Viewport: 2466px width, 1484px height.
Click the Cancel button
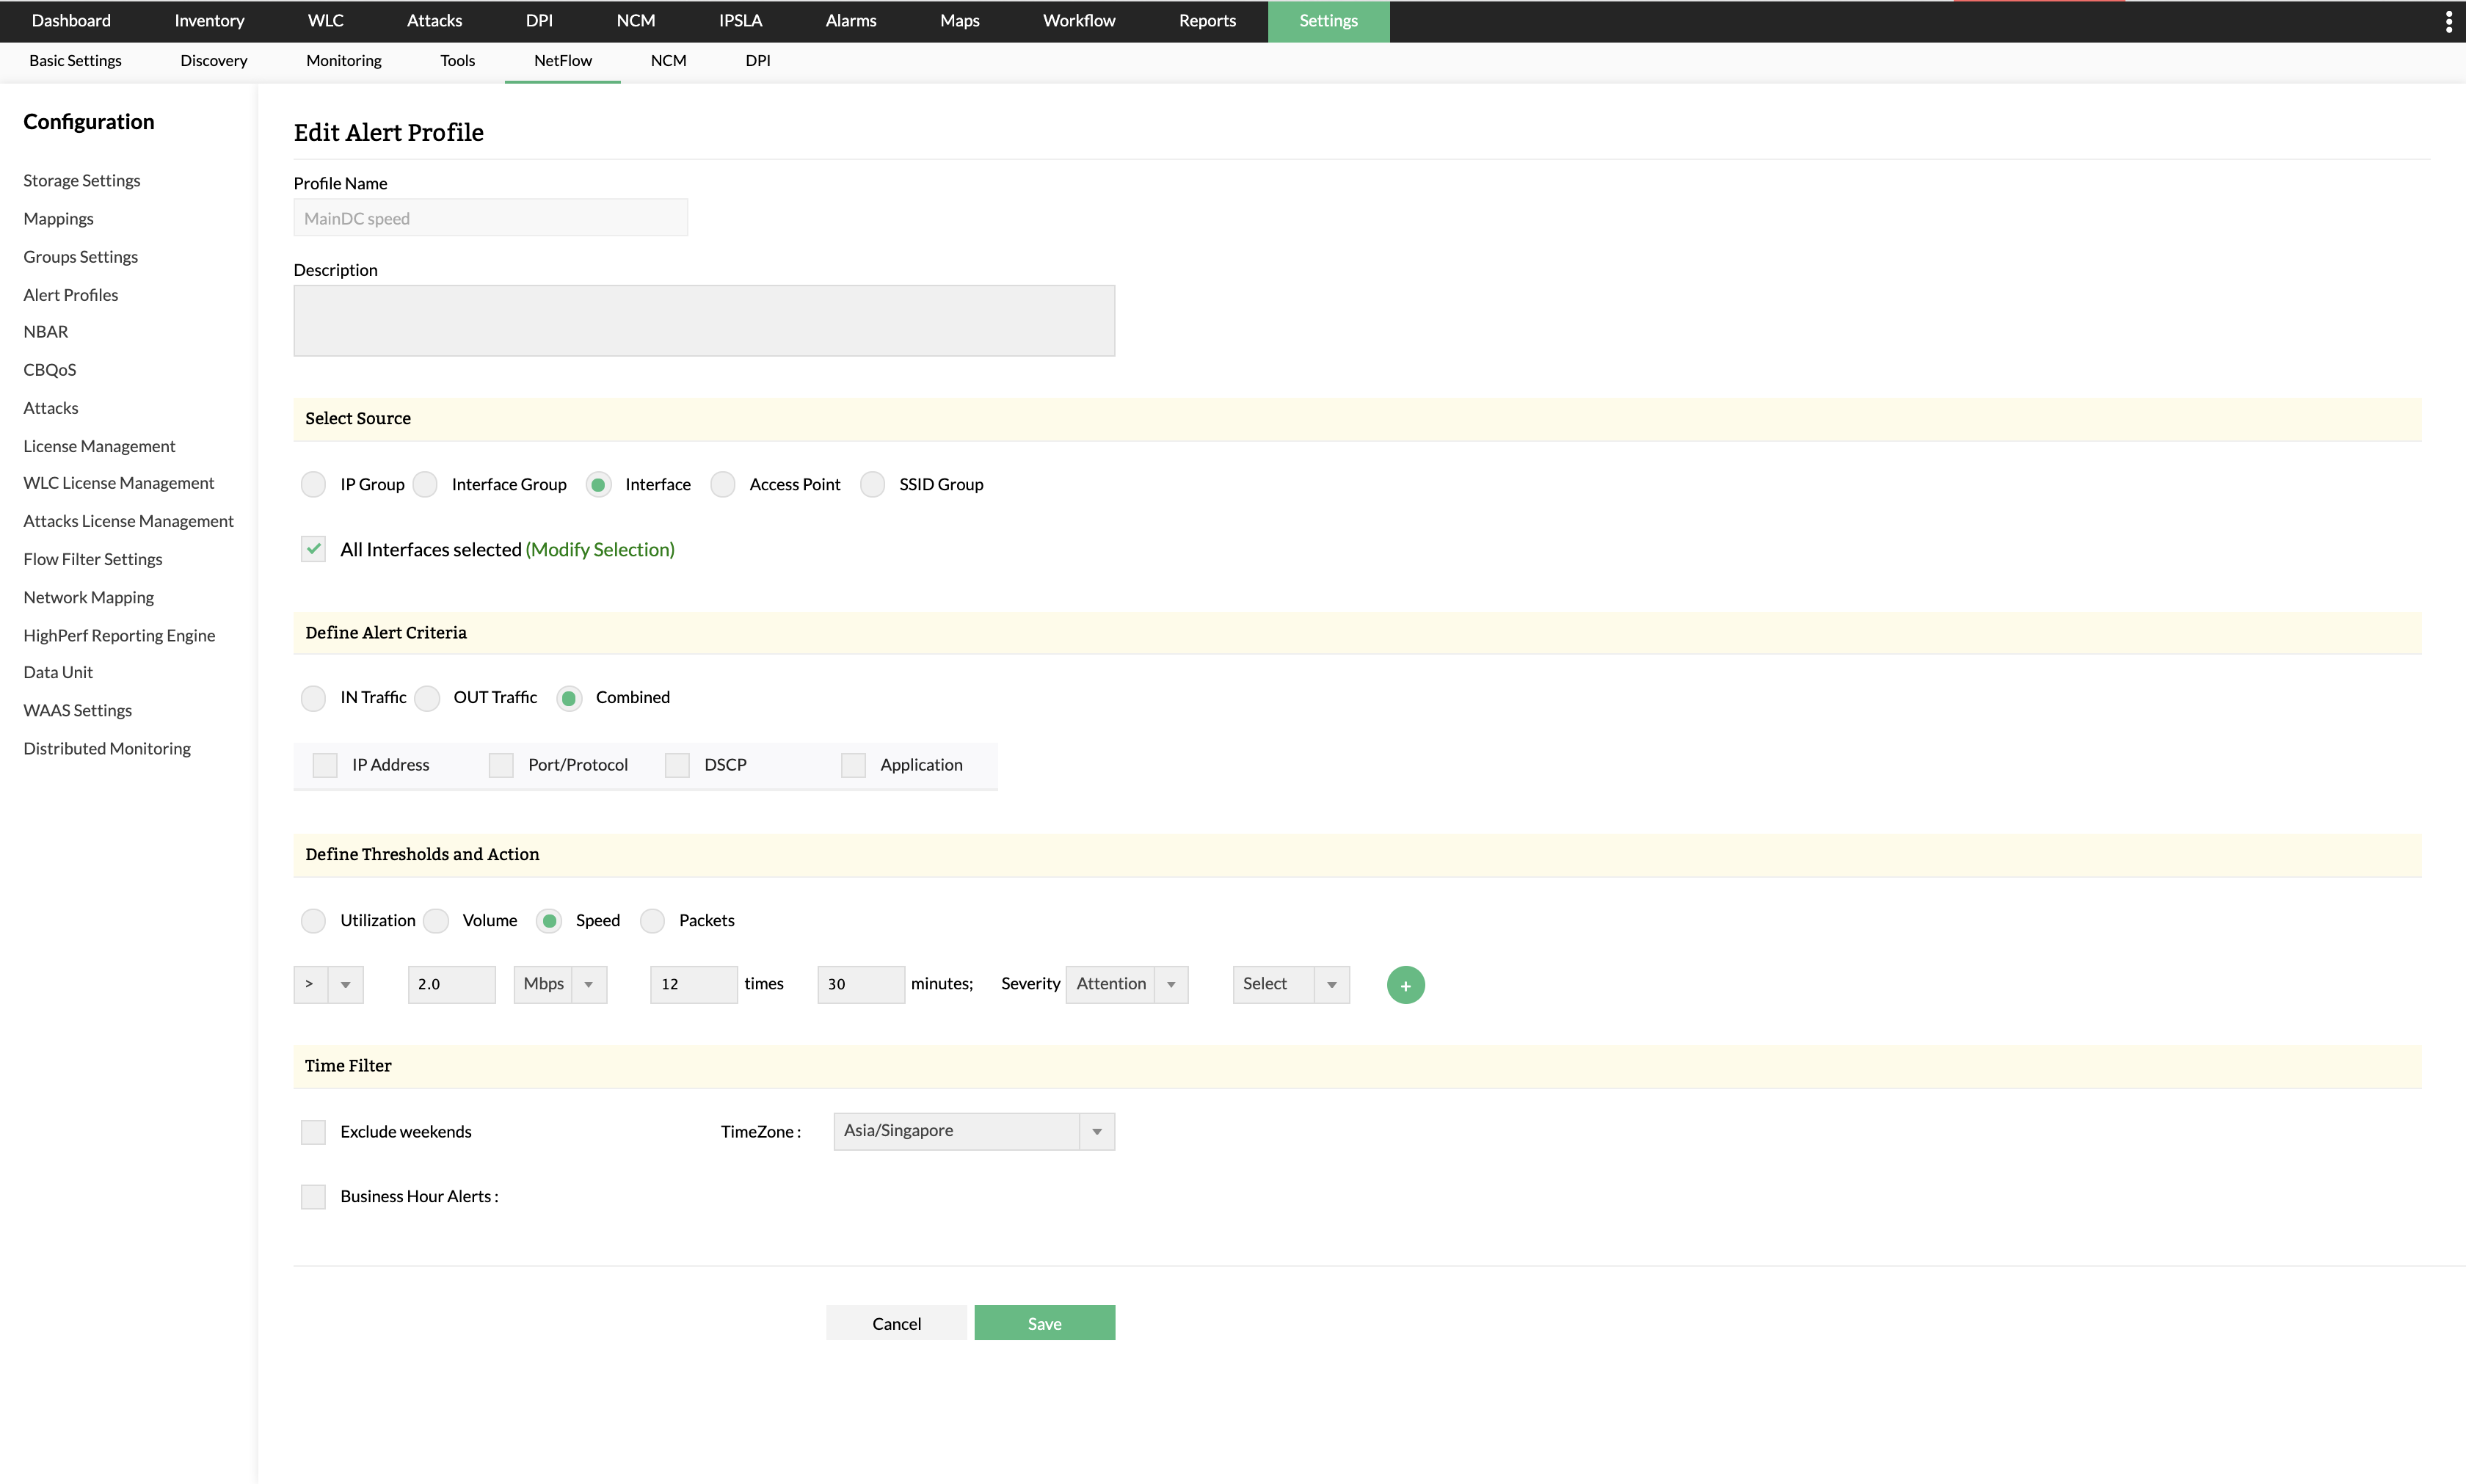coord(896,1323)
